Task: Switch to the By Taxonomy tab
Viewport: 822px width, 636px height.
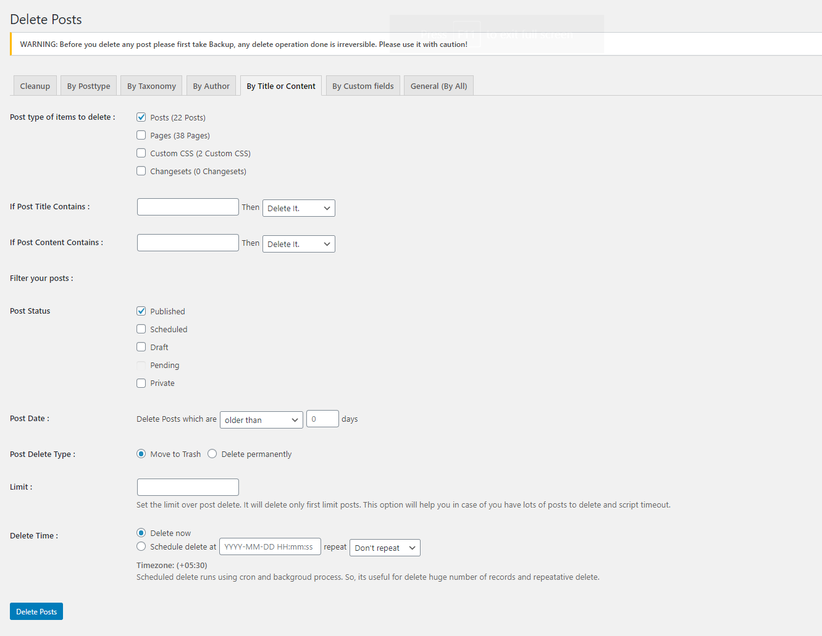Action: coord(151,85)
